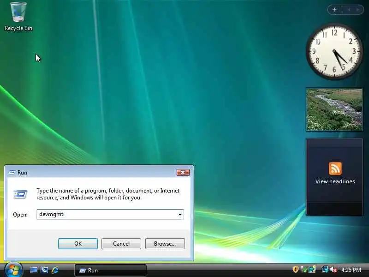Click Cancel in the Run dialog
The height and width of the screenshot is (277, 369).
(x=121, y=244)
